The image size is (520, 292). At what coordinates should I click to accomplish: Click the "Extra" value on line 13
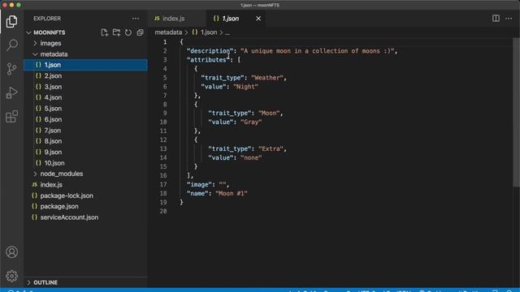(271, 149)
